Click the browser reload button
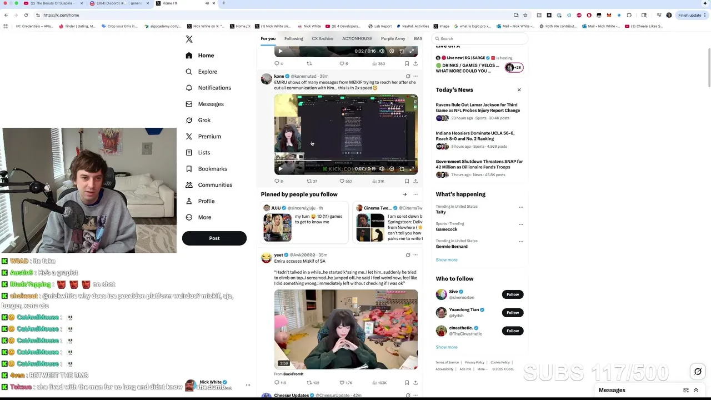The image size is (711, 400). 26,15
